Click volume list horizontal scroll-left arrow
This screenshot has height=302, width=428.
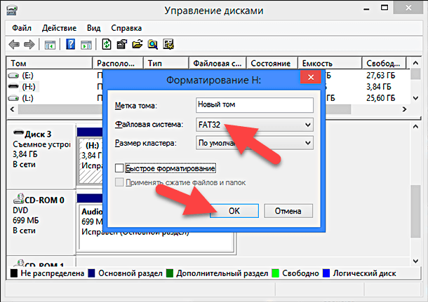pos(13,109)
